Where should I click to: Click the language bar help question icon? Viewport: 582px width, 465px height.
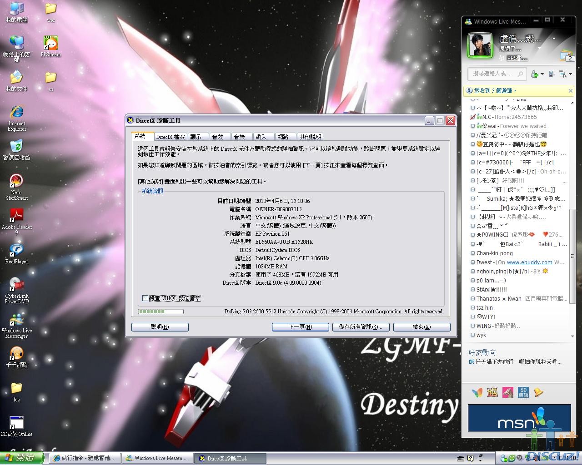471,458
